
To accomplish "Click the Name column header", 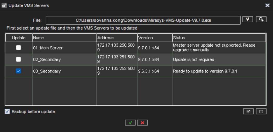I will tap(64, 38).
